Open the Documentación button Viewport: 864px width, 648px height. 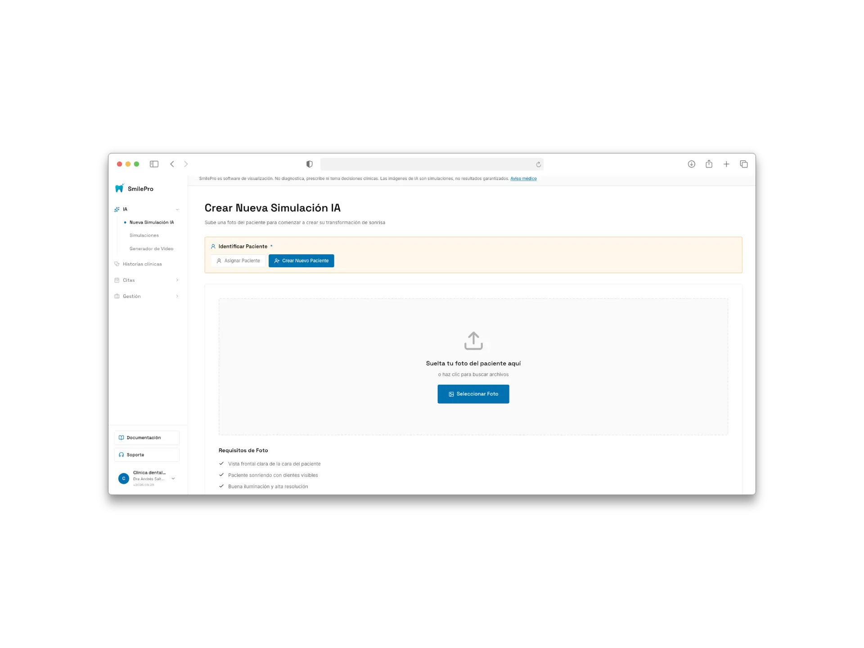coord(147,437)
